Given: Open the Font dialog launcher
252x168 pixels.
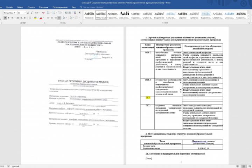Looking at the screenshot, I should pos(44,23).
